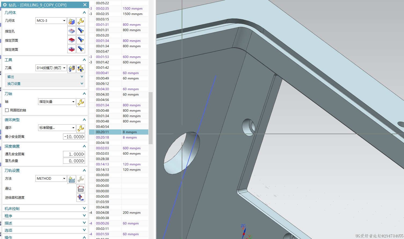Open 刀具 D14反镗刀 dropdown
Viewport: 404px width, 239px height.
tap(51, 68)
